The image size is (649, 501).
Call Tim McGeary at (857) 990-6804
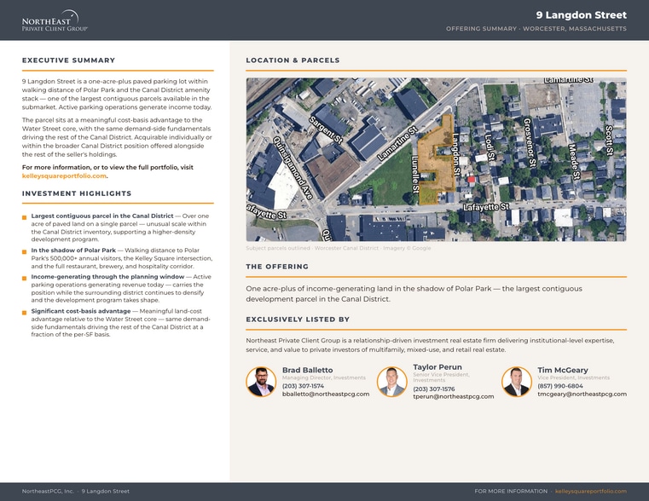(560, 386)
